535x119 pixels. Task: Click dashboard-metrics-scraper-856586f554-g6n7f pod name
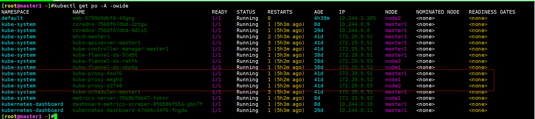click(x=138, y=104)
